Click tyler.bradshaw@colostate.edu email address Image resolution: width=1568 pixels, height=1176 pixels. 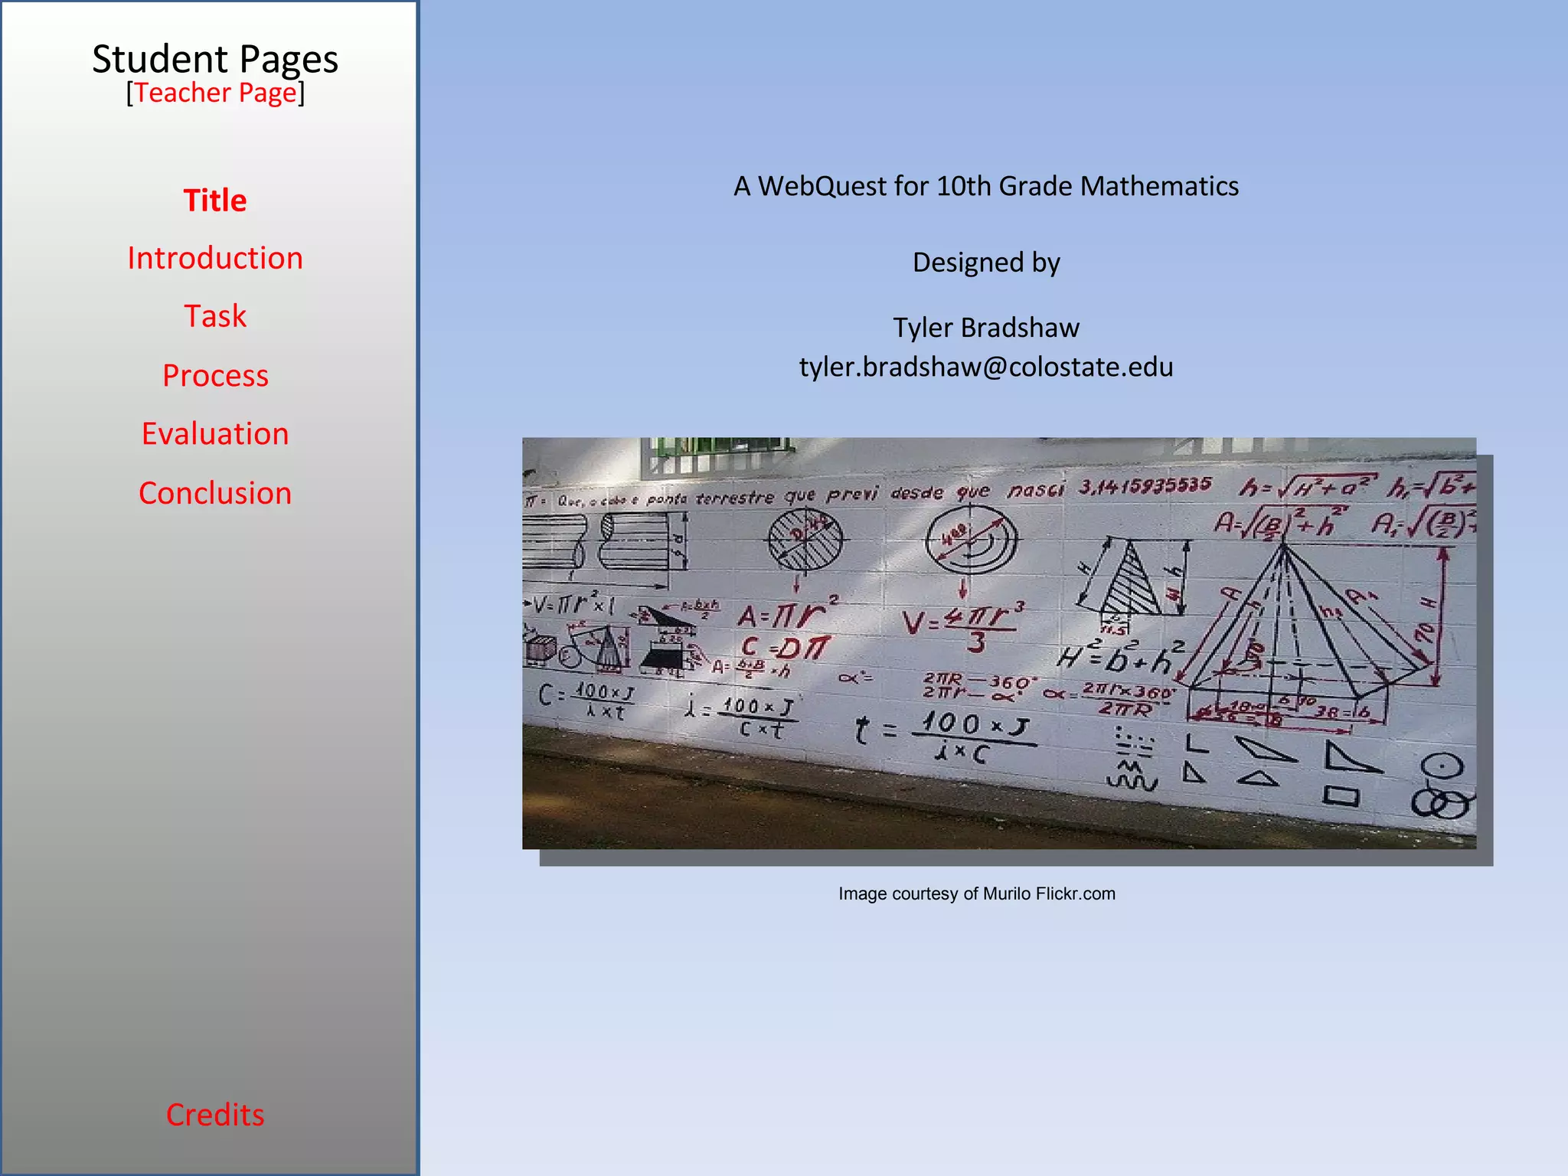[986, 367]
